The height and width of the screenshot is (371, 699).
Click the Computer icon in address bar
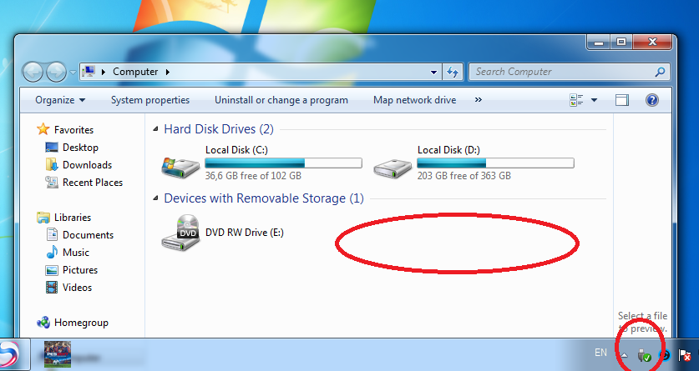(x=89, y=72)
